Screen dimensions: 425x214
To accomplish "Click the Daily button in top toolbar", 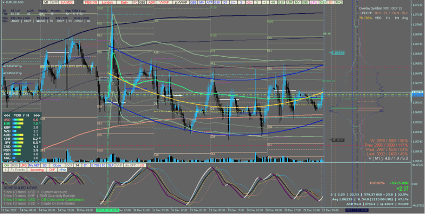I will click(x=124, y=3).
